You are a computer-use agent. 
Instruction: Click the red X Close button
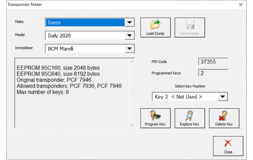(x=228, y=146)
